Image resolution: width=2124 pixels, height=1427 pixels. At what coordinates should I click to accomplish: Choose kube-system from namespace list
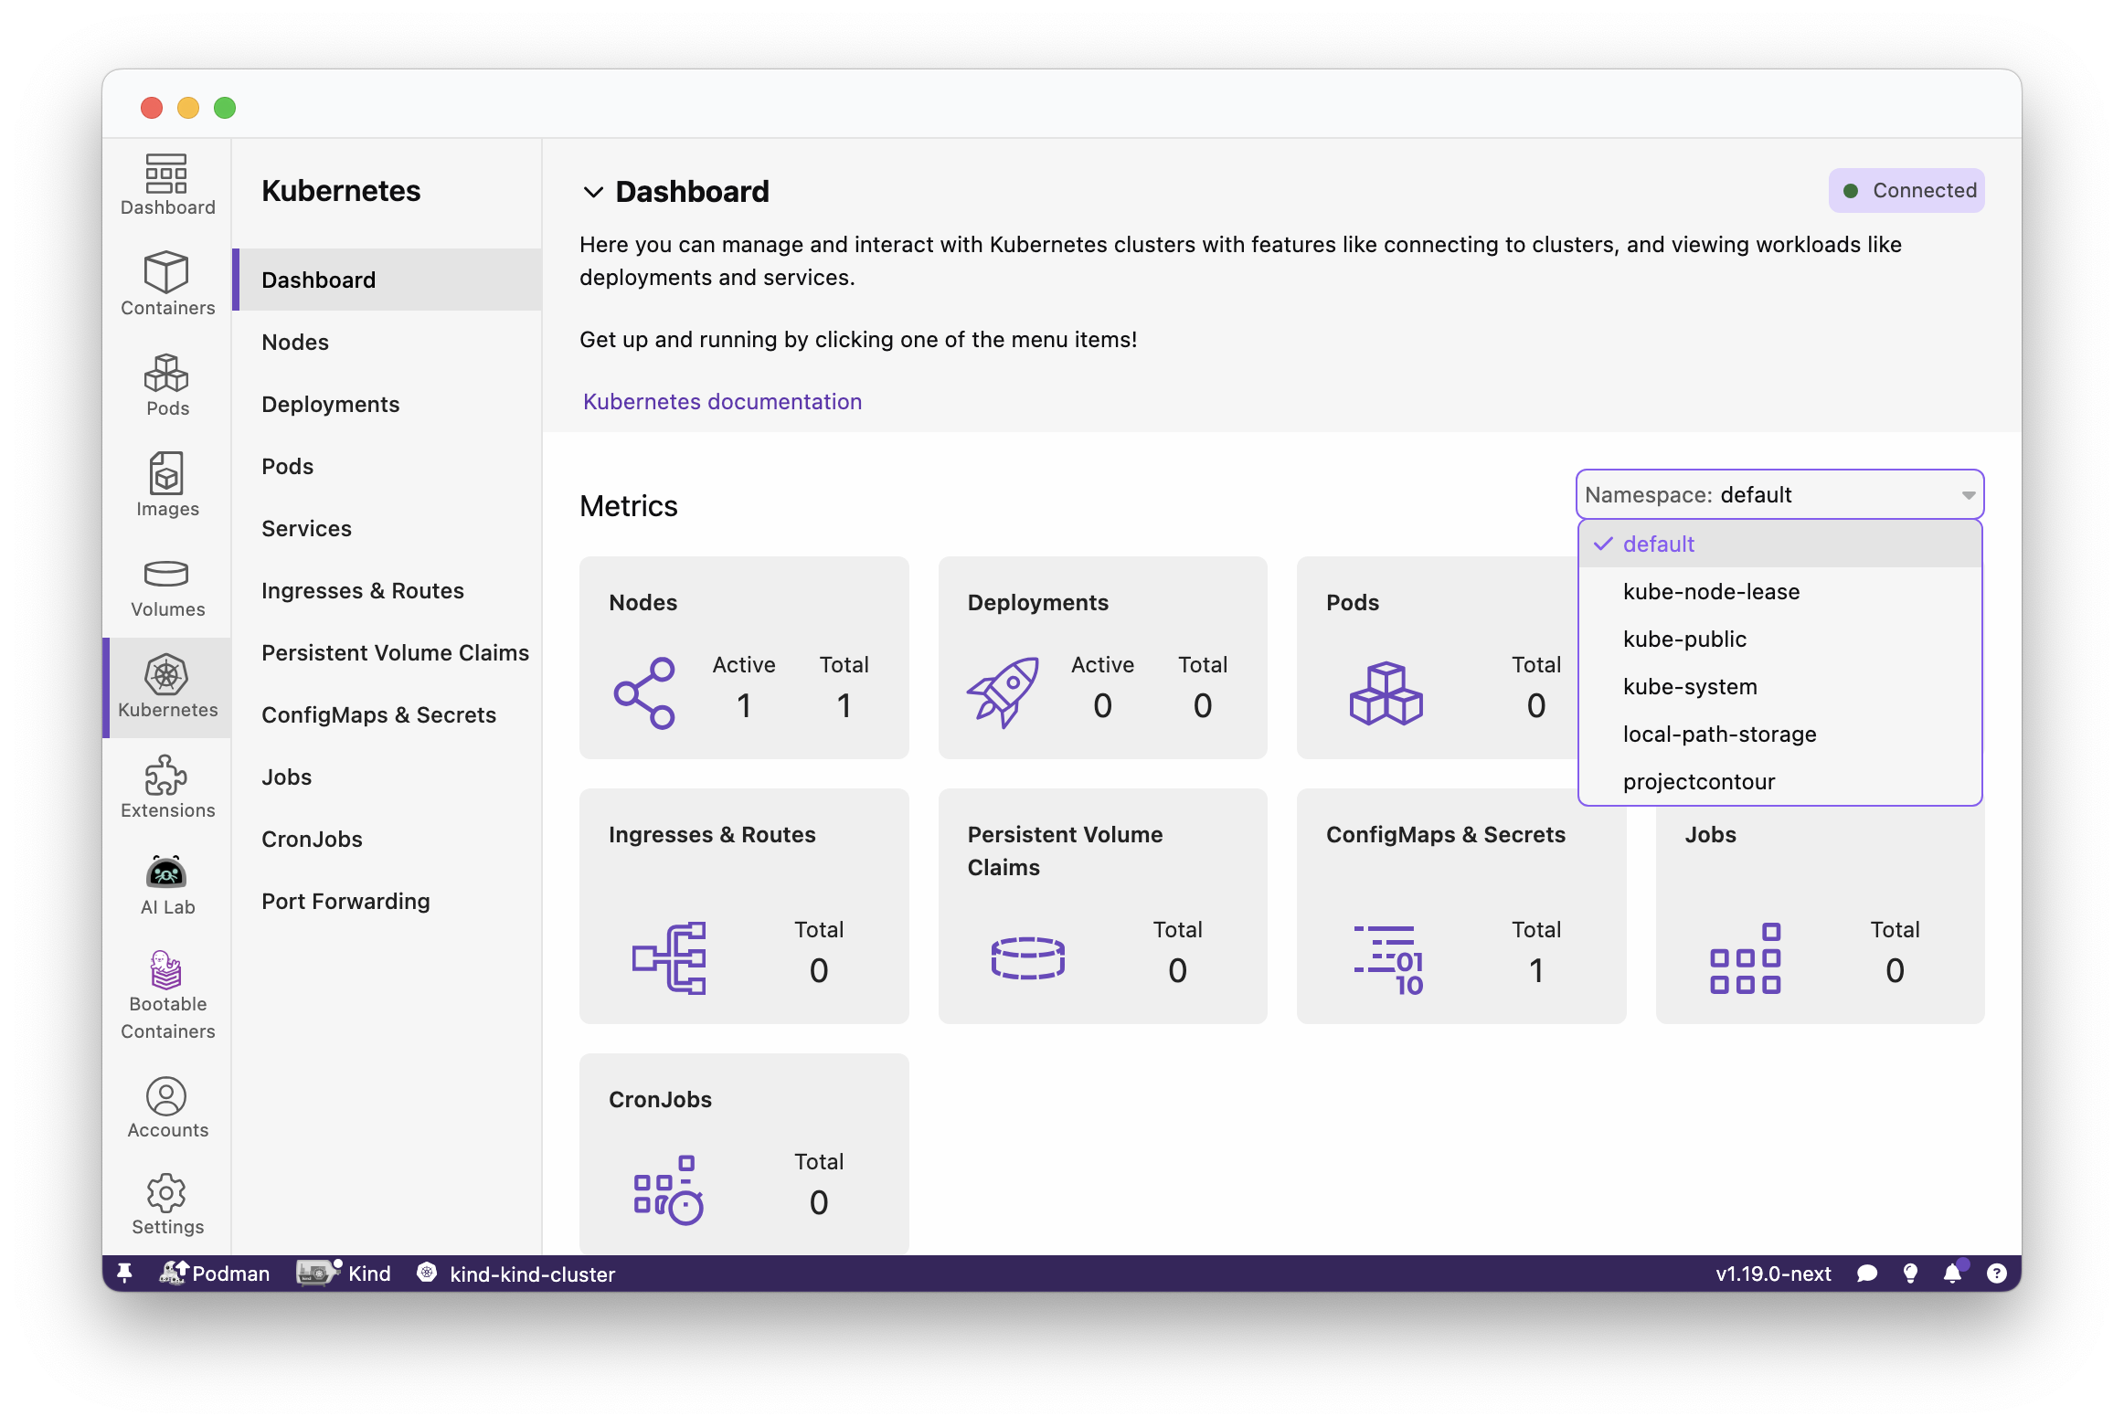[1690, 687]
